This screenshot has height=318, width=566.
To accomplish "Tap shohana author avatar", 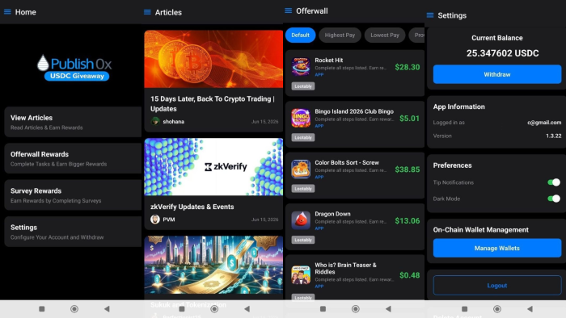I will click(155, 121).
